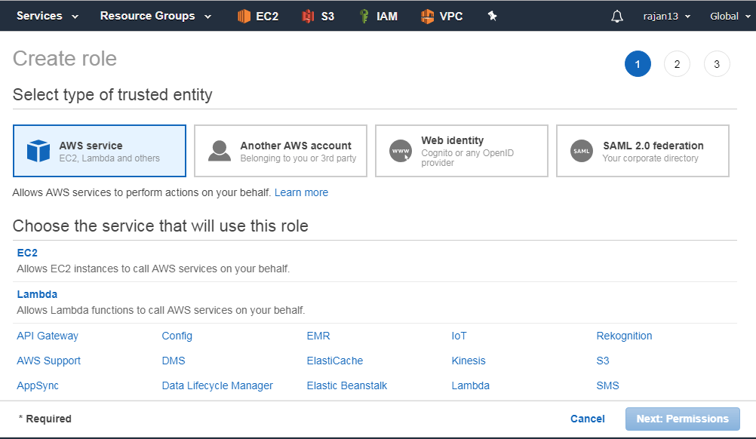Image resolution: width=756 pixels, height=439 pixels.
Task: Open the S3 shortcut in the top navigation bar
Action: click(318, 17)
